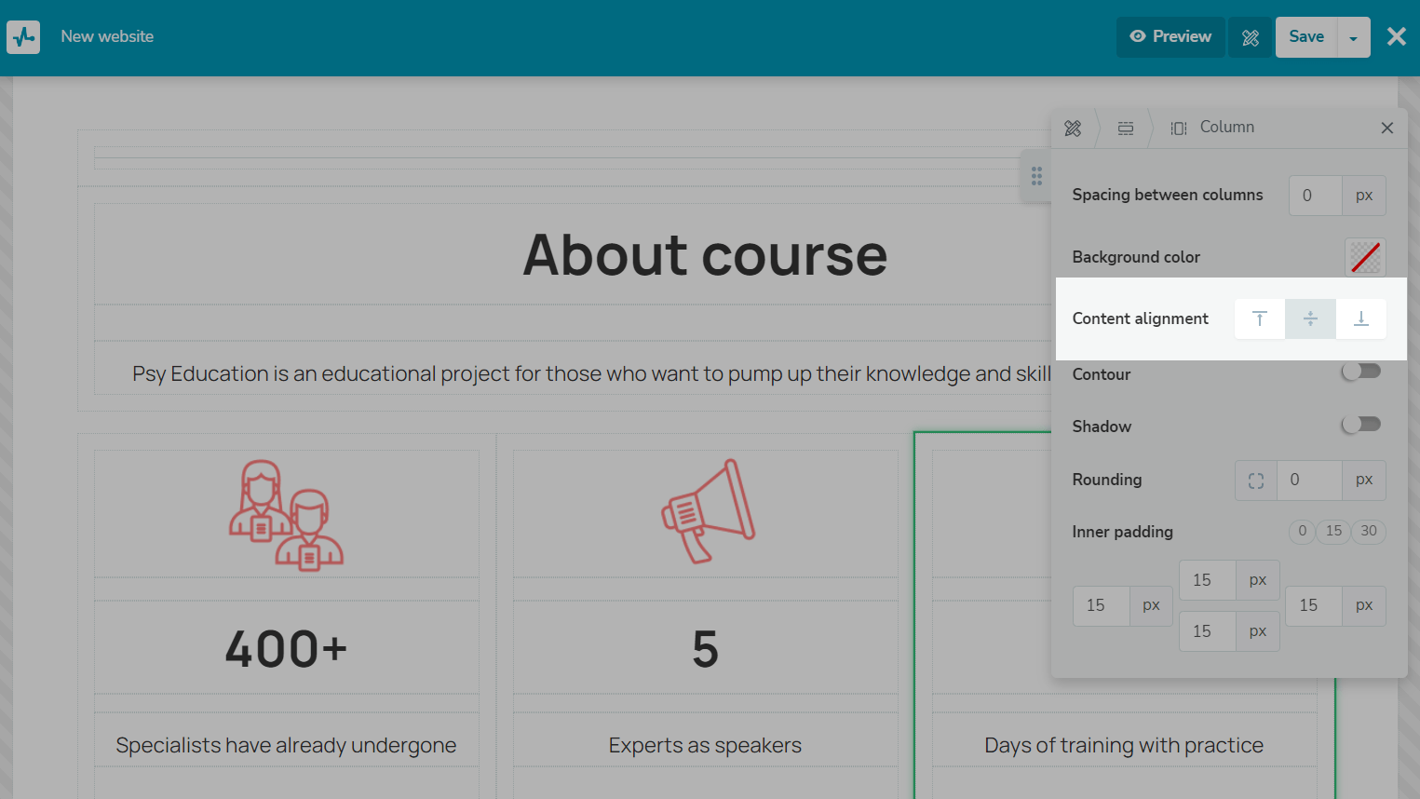Click the row breadcrumb icon in panel

pos(1126,129)
